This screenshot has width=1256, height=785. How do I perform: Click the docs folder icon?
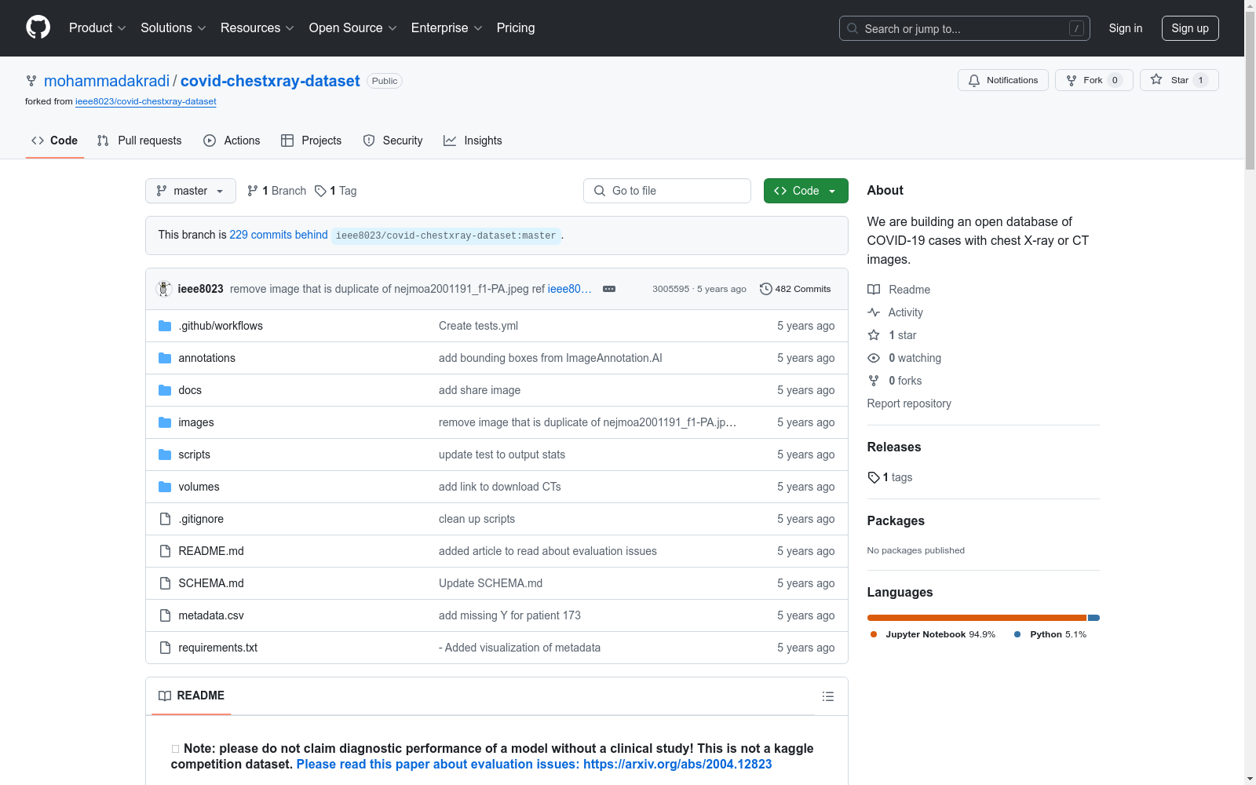coord(165,390)
